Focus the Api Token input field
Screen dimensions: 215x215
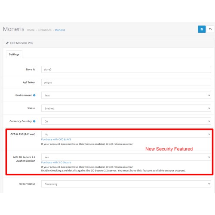point(126,82)
